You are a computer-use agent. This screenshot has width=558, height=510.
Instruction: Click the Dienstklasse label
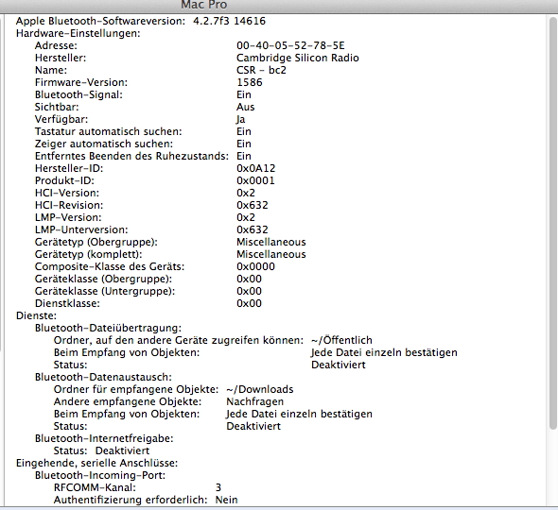[x=67, y=303]
